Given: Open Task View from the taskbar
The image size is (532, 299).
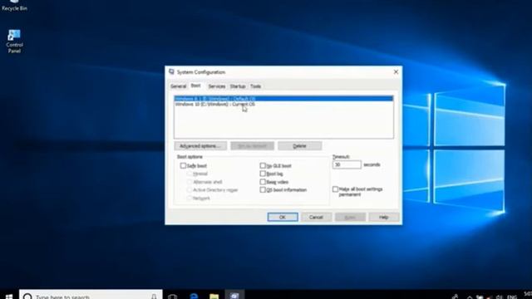Looking at the screenshot, I should point(172,297).
